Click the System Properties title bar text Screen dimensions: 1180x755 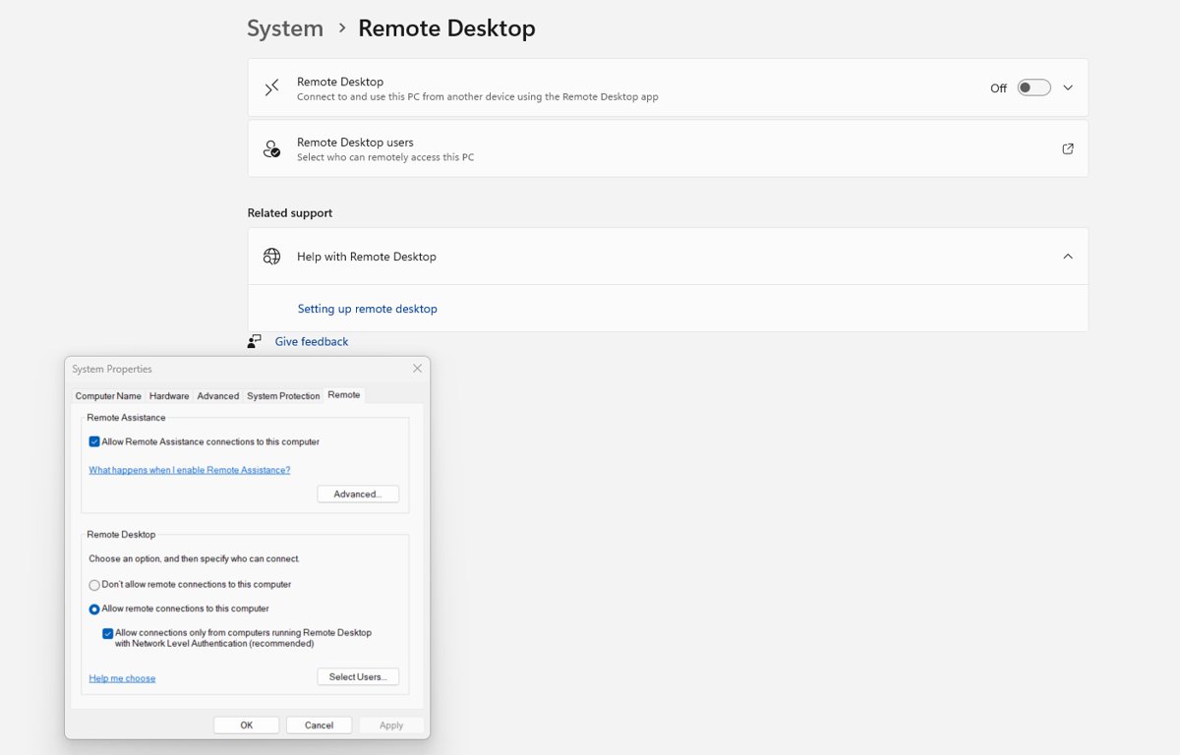pyautogui.click(x=112, y=370)
